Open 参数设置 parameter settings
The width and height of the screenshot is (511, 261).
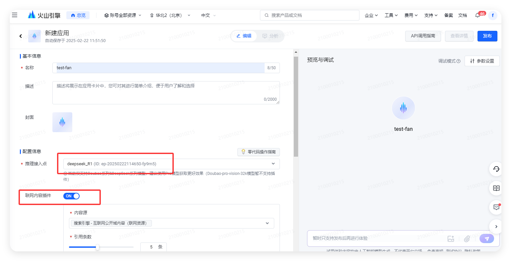(x=482, y=61)
